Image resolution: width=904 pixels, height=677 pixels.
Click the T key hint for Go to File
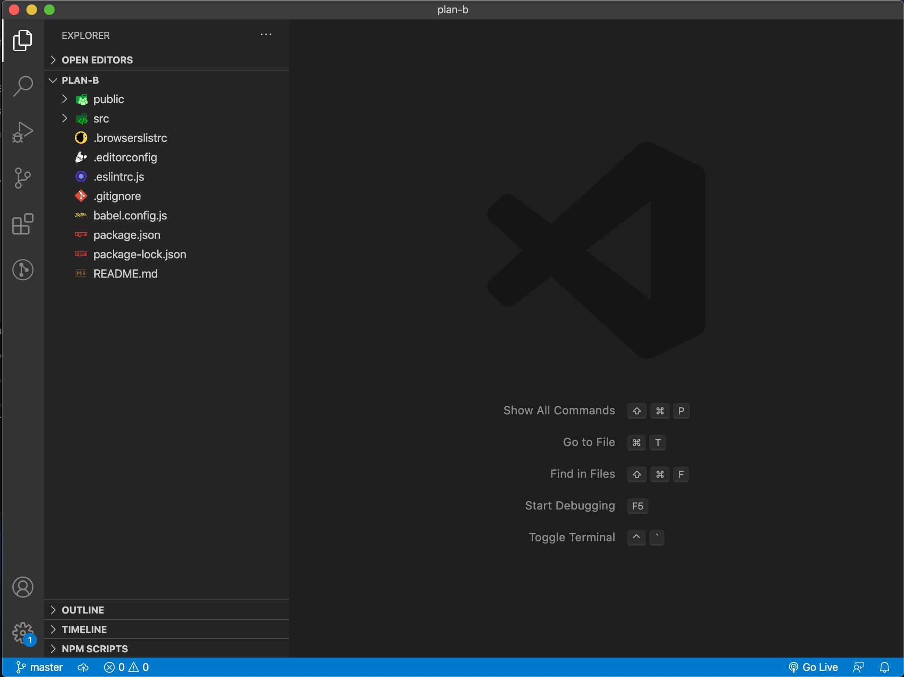(x=658, y=443)
